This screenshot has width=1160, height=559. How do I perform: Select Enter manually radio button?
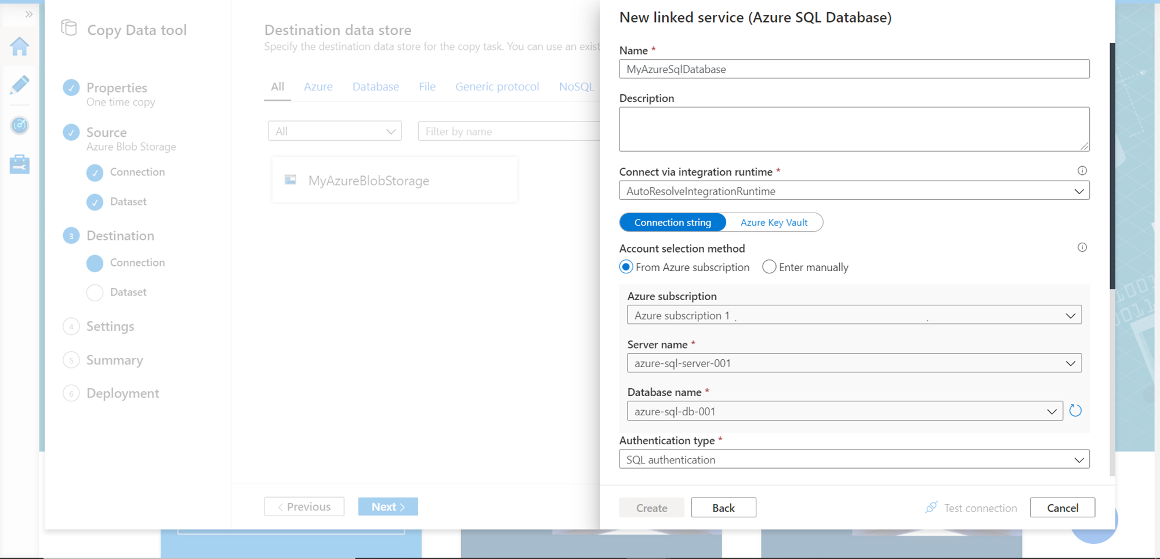(x=769, y=267)
